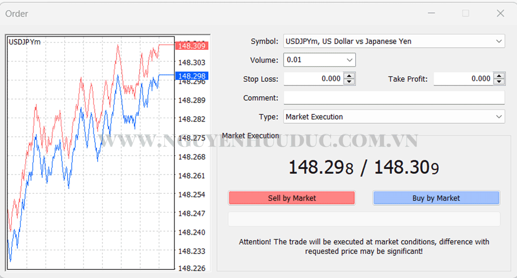The image size is (517, 278).
Task: Decrease Stop Loss with down arrow
Action: click(349, 82)
